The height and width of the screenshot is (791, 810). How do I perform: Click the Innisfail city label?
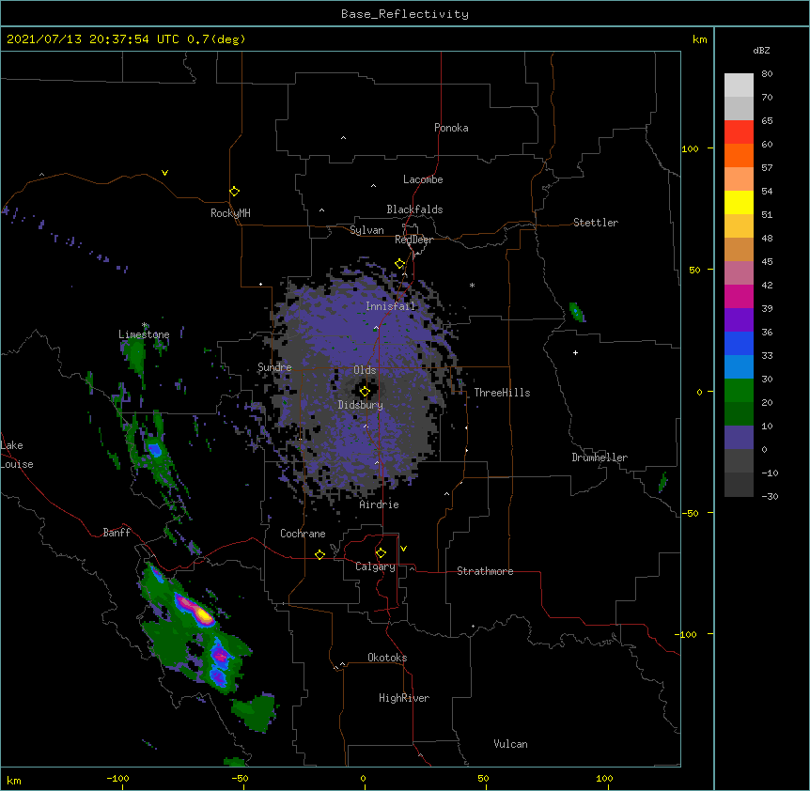tap(390, 306)
